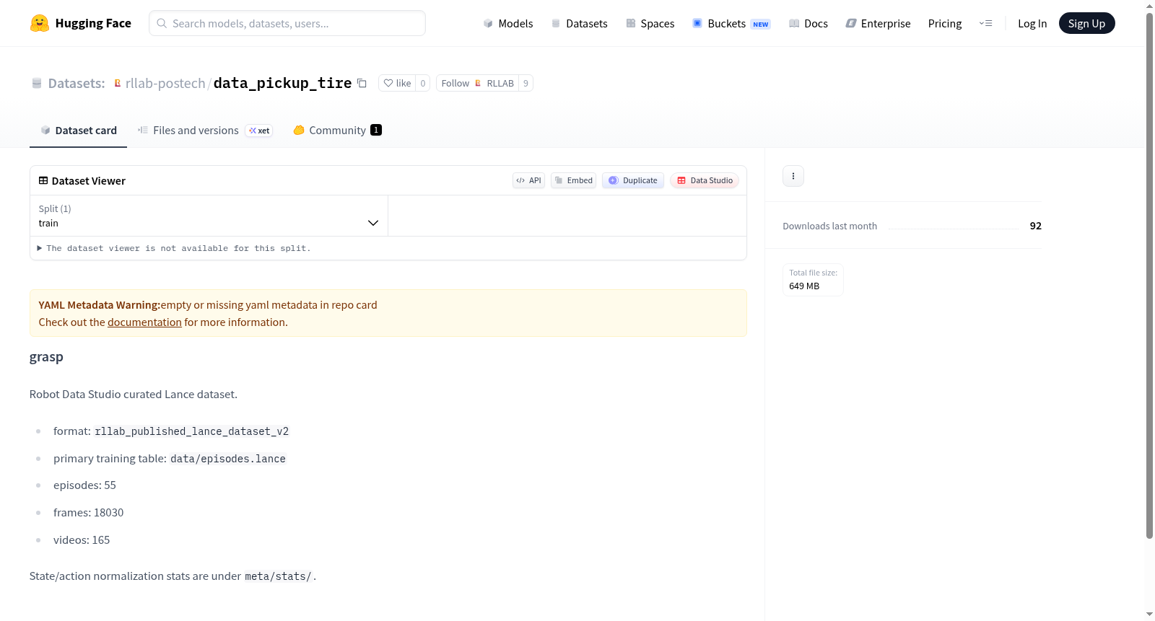Click the Datasets breadcrumb database icon
The width and height of the screenshot is (1155, 621).
[37, 83]
